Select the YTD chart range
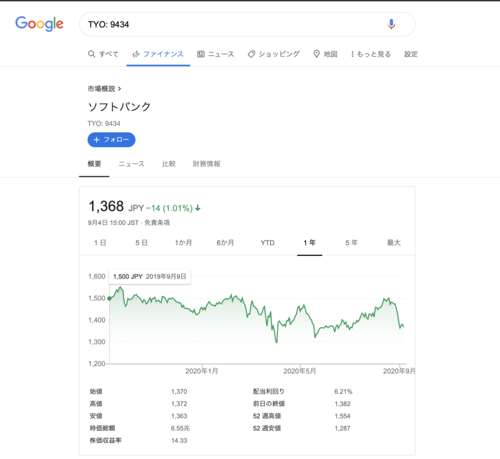This screenshot has height=459, width=500. click(x=267, y=242)
